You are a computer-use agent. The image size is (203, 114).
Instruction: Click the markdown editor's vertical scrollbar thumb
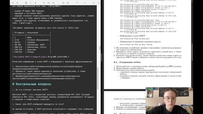pyautogui.click(x=98, y=78)
